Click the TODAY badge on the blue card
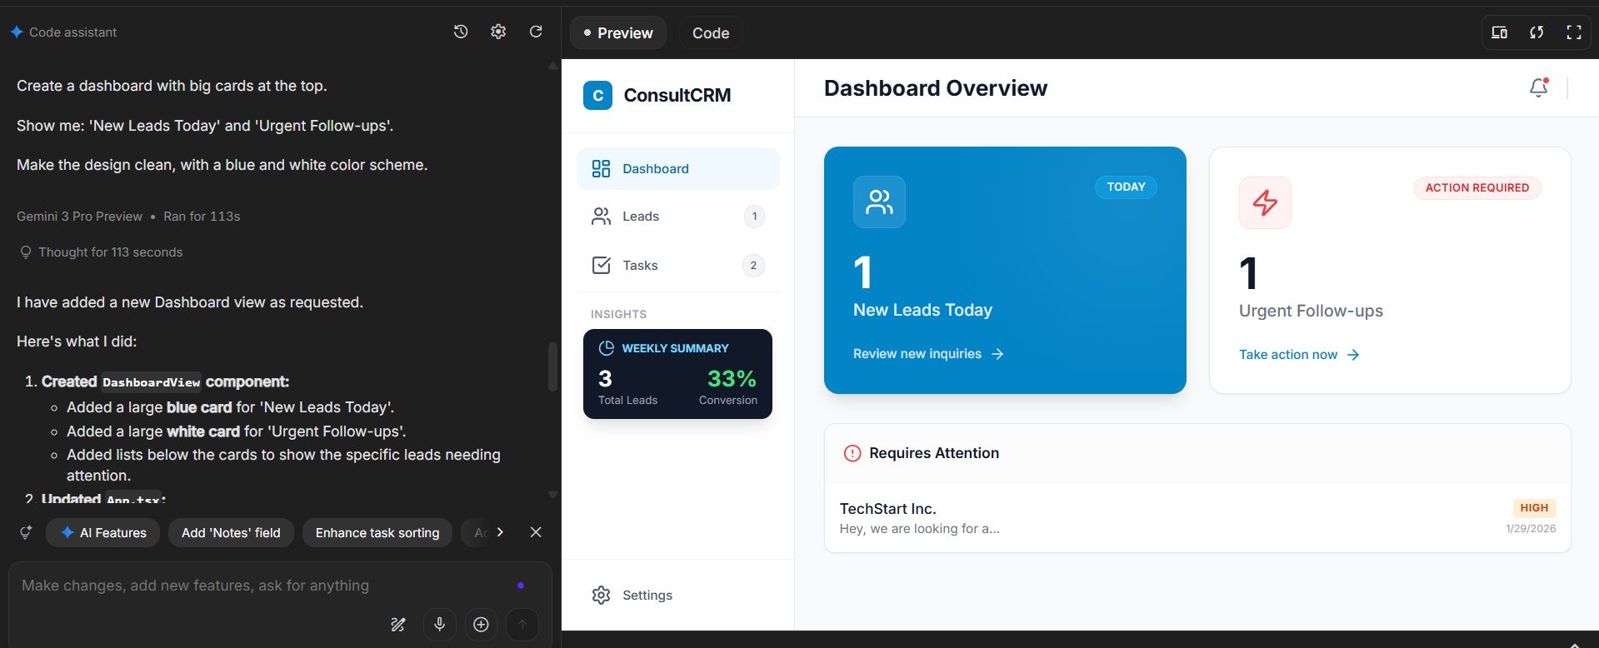Image resolution: width=1599 pixels, height=648 pixels. (x=1126, y=187)
